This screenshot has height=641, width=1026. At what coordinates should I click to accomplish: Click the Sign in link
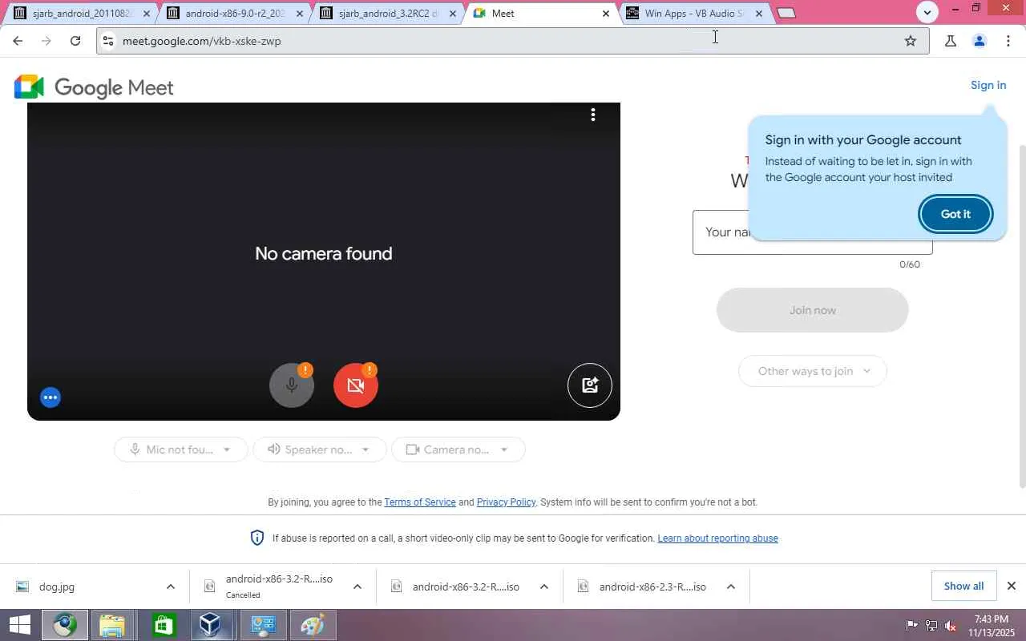pyautogui.click(x=988, y=86)
